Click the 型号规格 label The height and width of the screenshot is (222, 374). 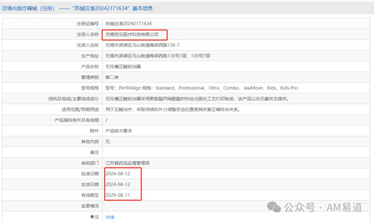(90, 88)
